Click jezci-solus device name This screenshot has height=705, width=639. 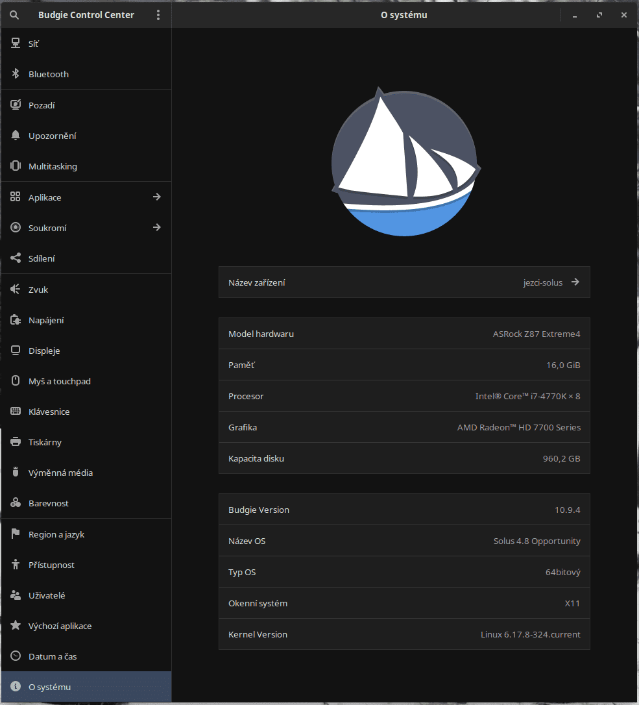click(x=543, y=283)
